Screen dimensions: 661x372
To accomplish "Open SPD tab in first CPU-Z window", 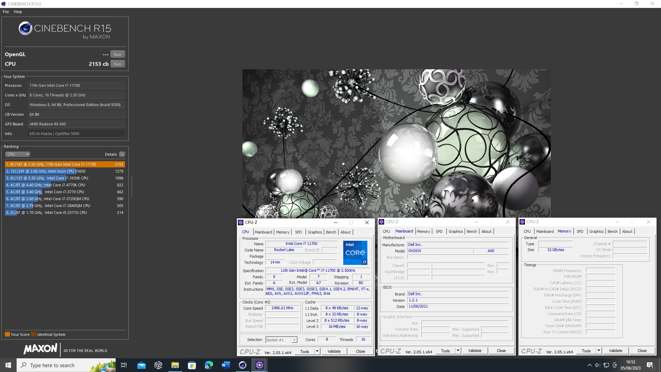I will 298,232.
